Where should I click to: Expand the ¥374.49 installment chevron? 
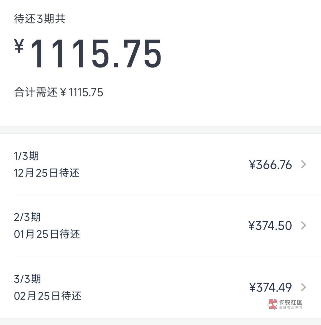point(303,287)
